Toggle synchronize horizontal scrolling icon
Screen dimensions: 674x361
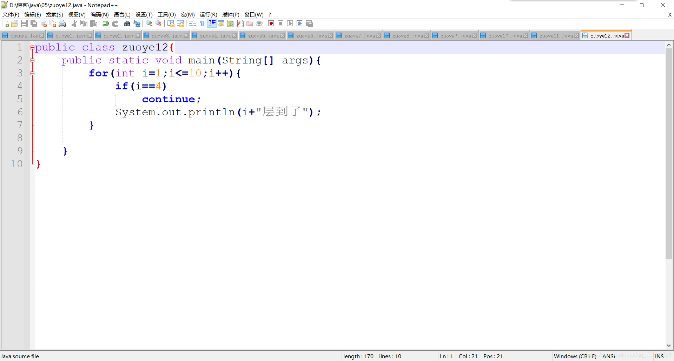(x=180, y=23)
